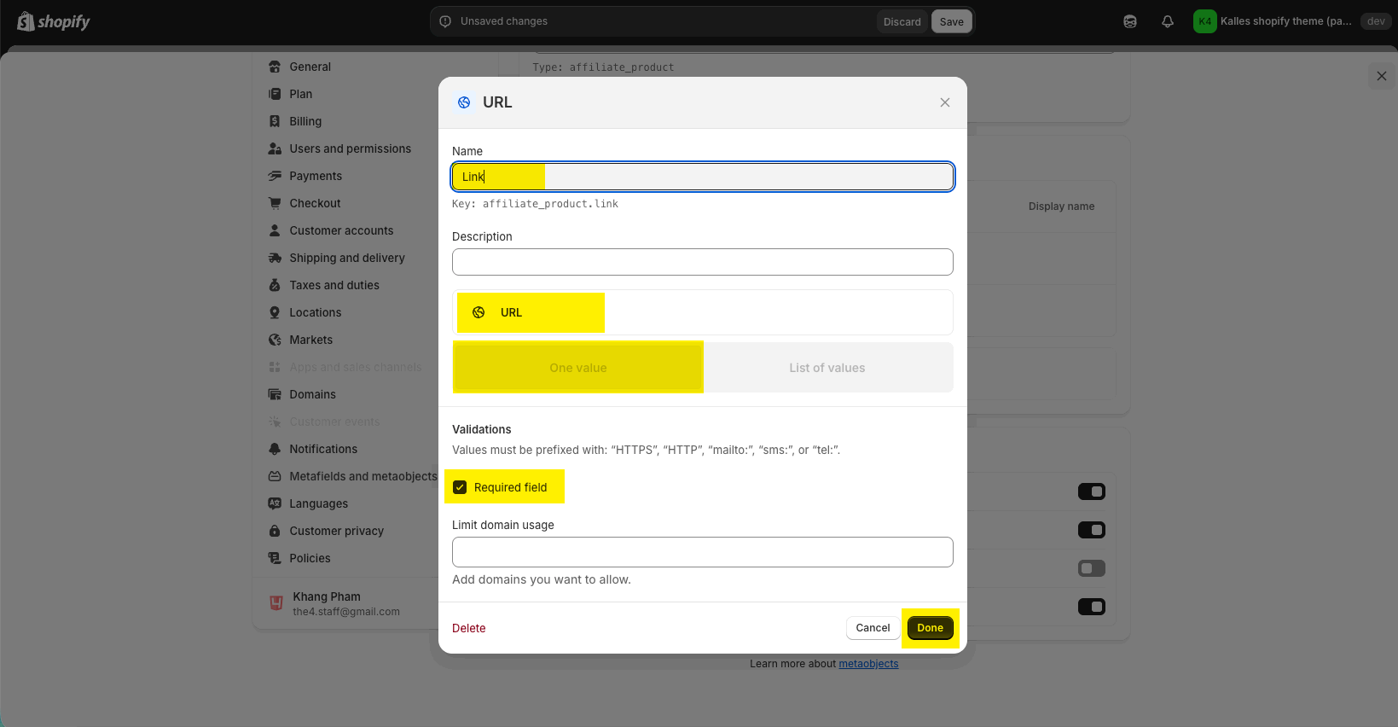Click the K4 store avatar icon
1398x727 pixels.
(1204, 21)
